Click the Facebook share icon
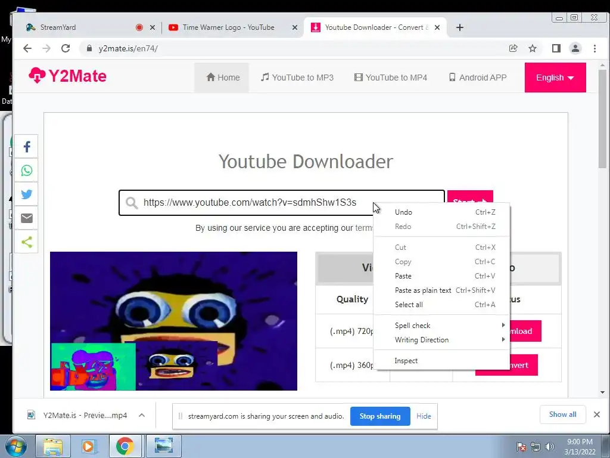 (x=26, y=147)
